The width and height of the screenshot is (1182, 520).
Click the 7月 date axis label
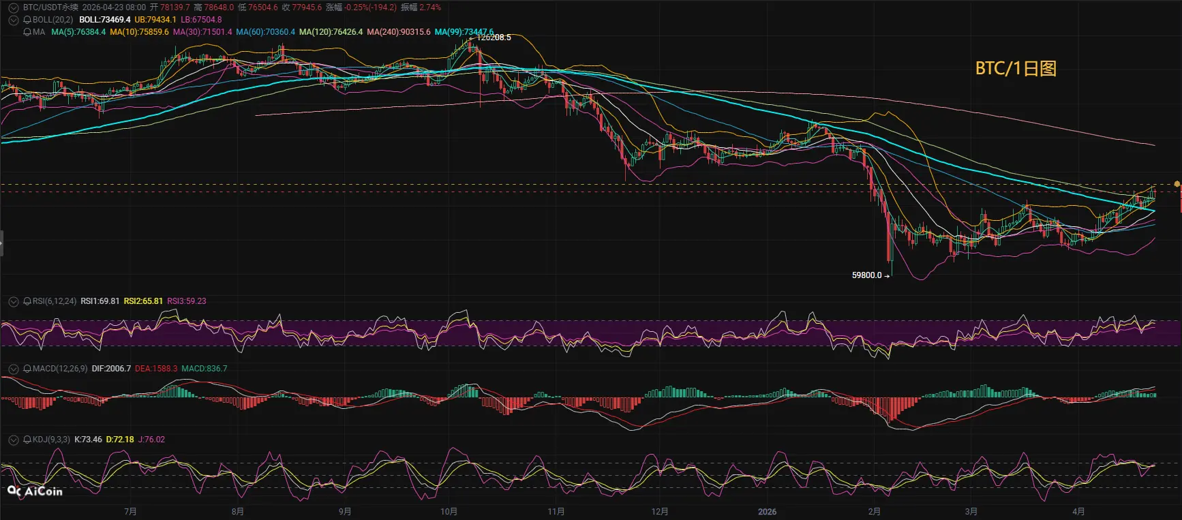point(130,512)
